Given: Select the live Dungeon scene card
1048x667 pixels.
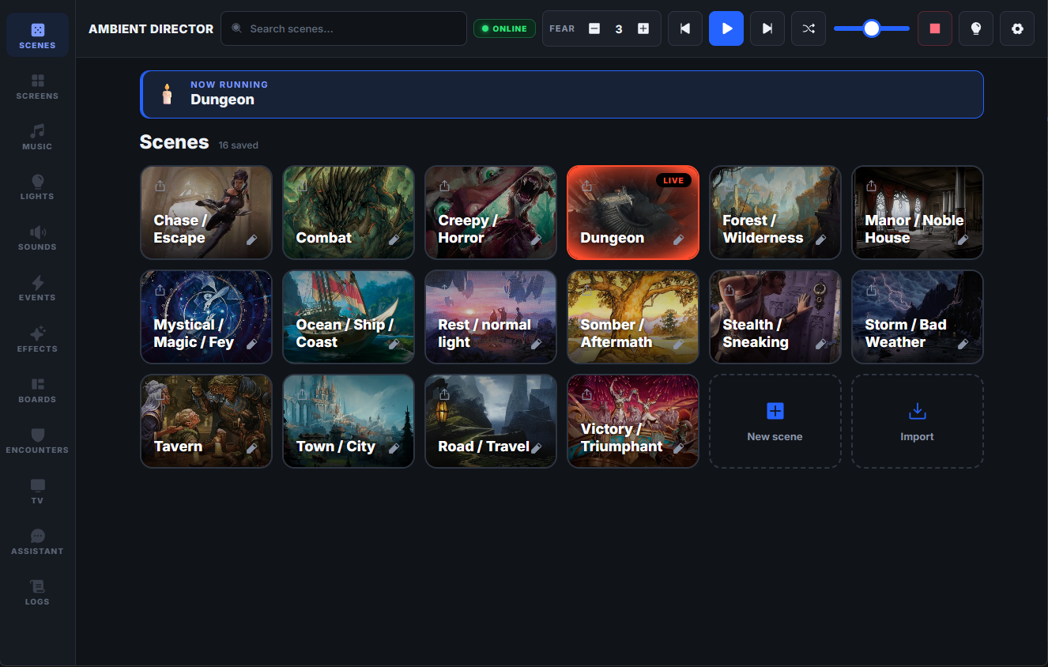Looking at the screenshot, I should (633, 213).
